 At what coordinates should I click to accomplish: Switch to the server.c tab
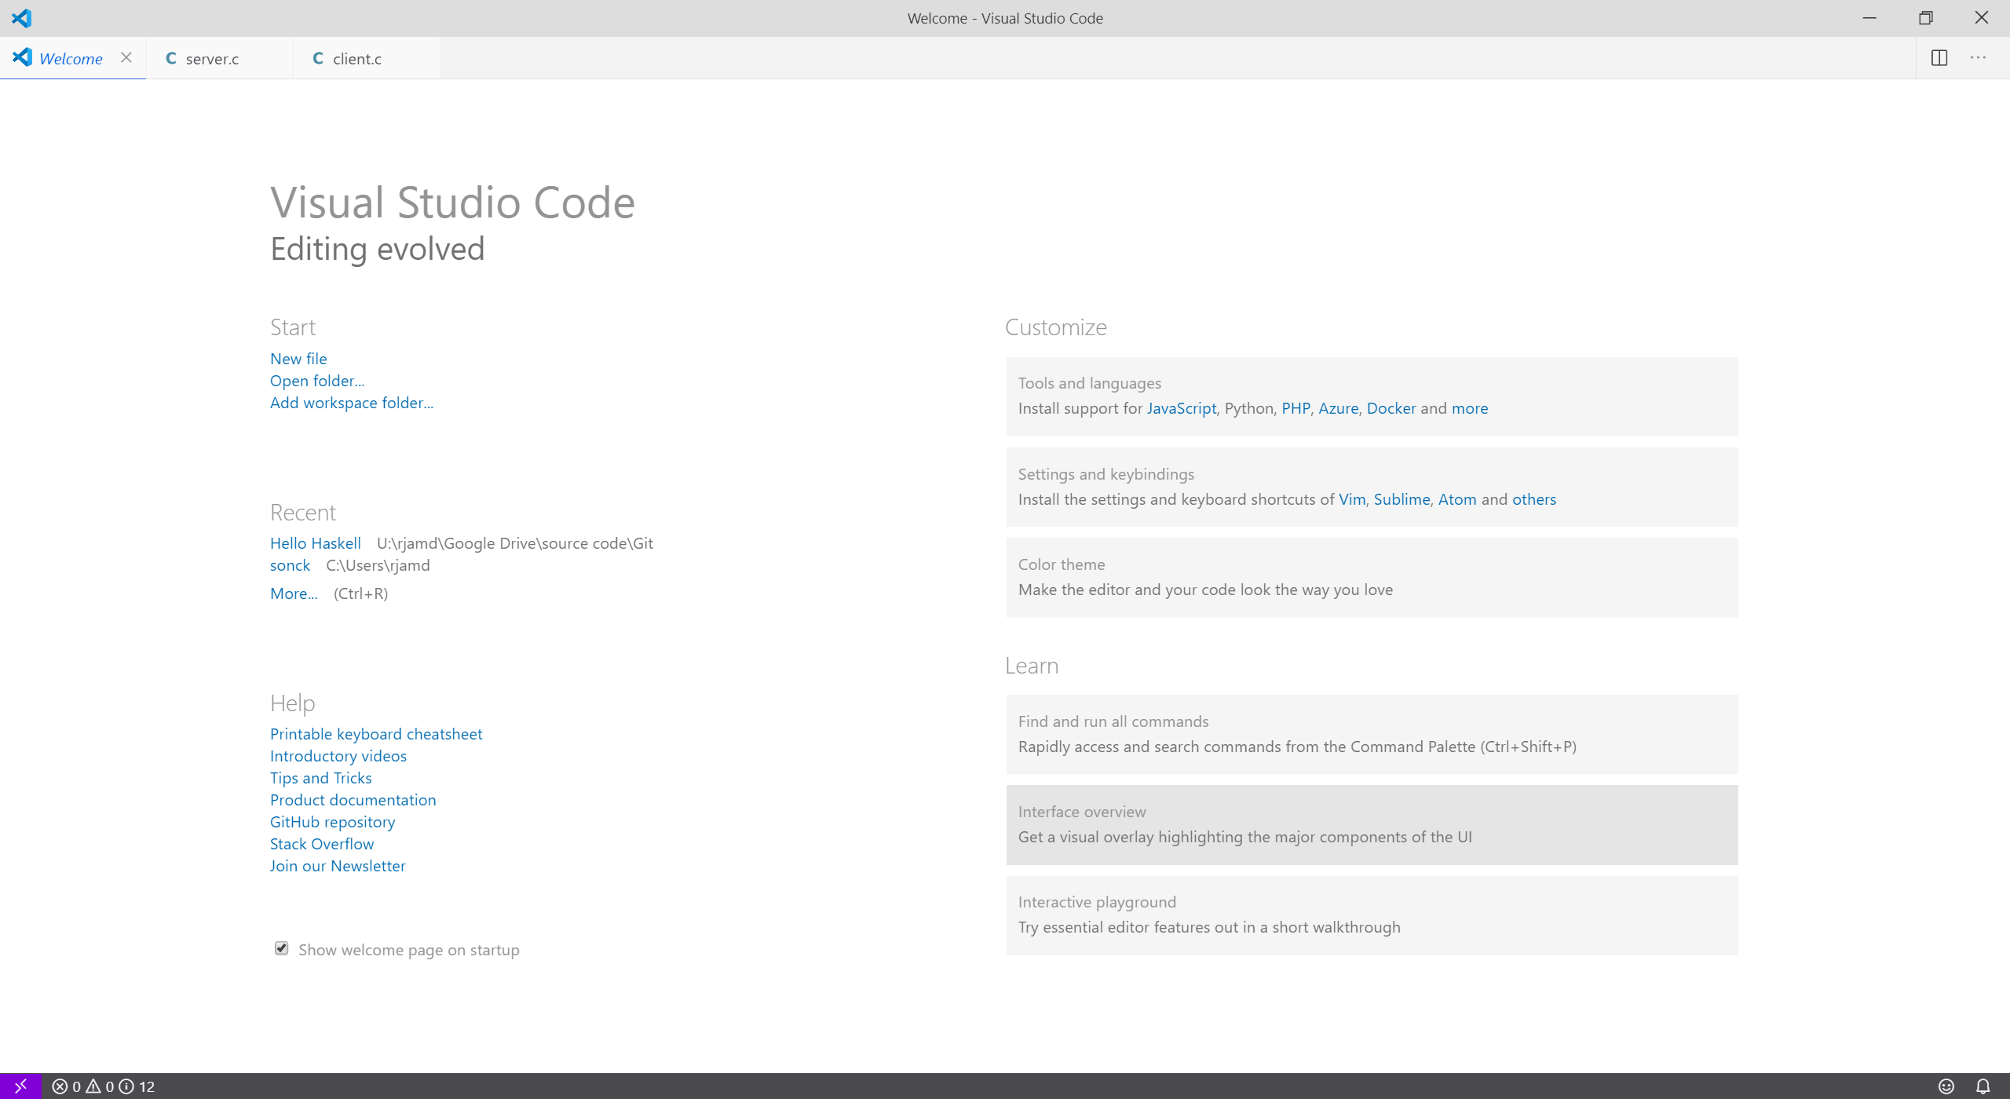click(211, 59)
